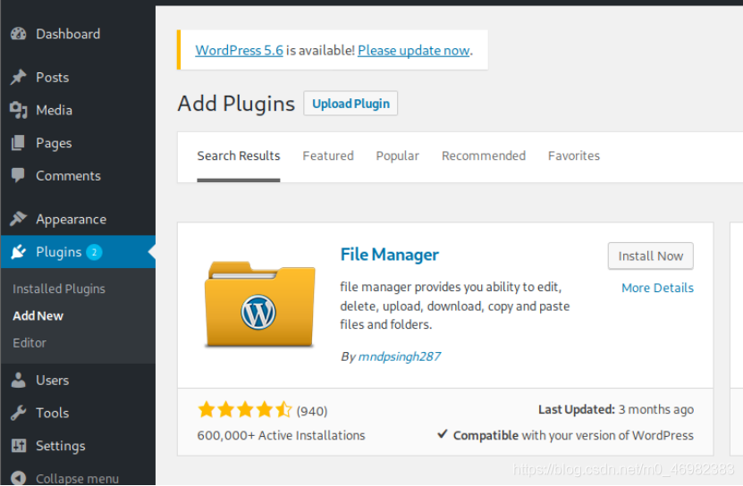Image resolution: width=743 pixels, height=486 pixels.
Task: Open Media via its camera-note icon
Action: [x=18, y=110]
